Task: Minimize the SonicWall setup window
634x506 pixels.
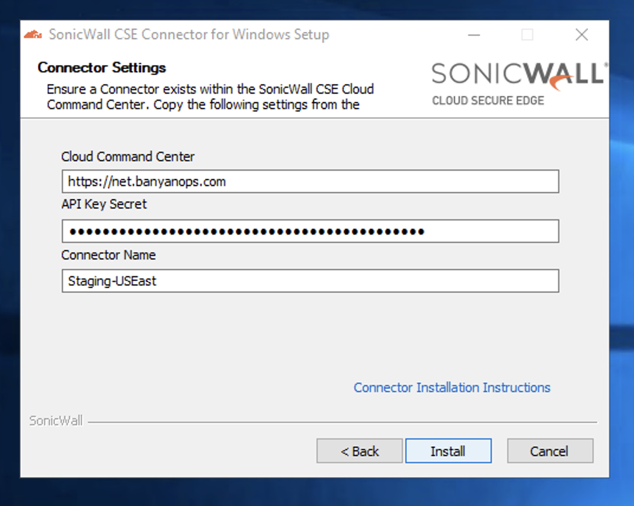Action: point(474,35)
